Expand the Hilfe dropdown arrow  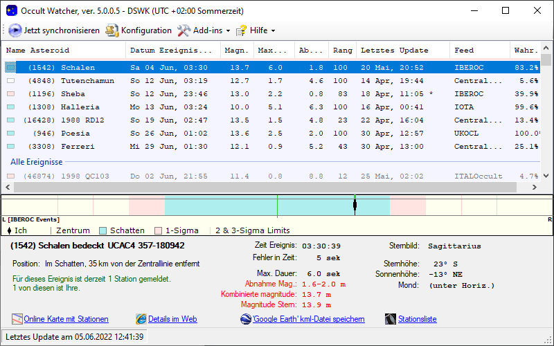coord(273,31)
